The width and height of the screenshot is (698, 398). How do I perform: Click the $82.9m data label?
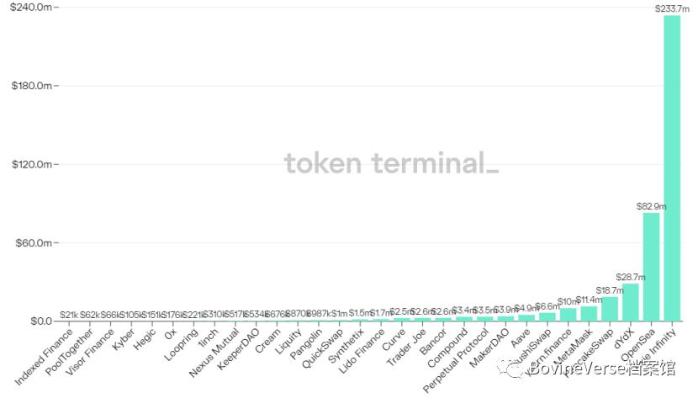tap(651, 206)
